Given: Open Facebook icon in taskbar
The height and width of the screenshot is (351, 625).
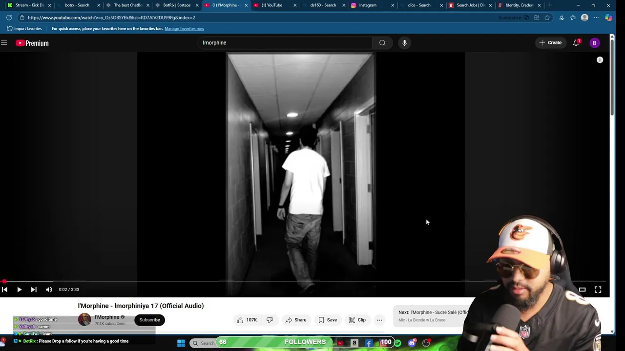Looking at the screenshot, I should [x=369, y=343].
